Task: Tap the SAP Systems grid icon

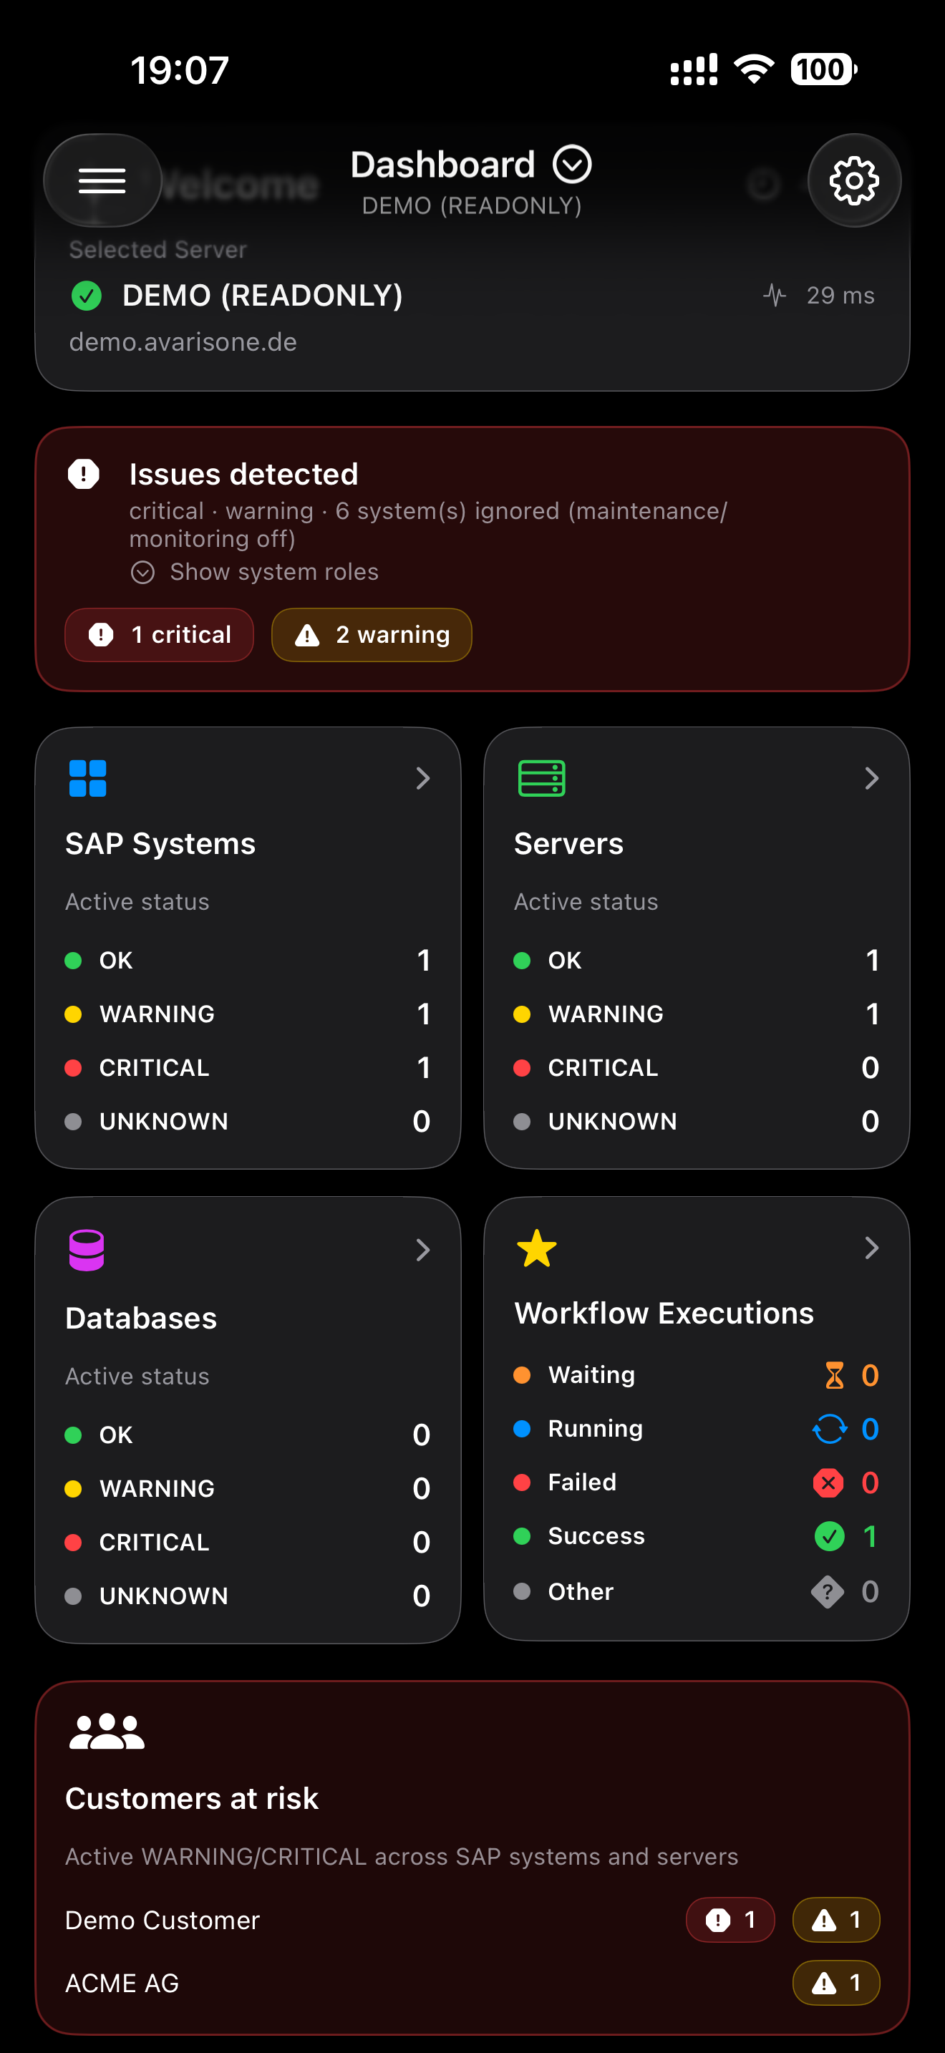Action: click(87, 779)
